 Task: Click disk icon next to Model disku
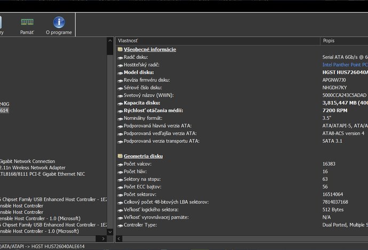120,72
